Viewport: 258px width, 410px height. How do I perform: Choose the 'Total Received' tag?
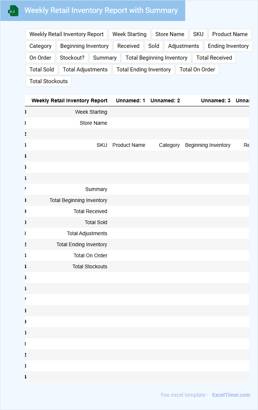point(214,58)
